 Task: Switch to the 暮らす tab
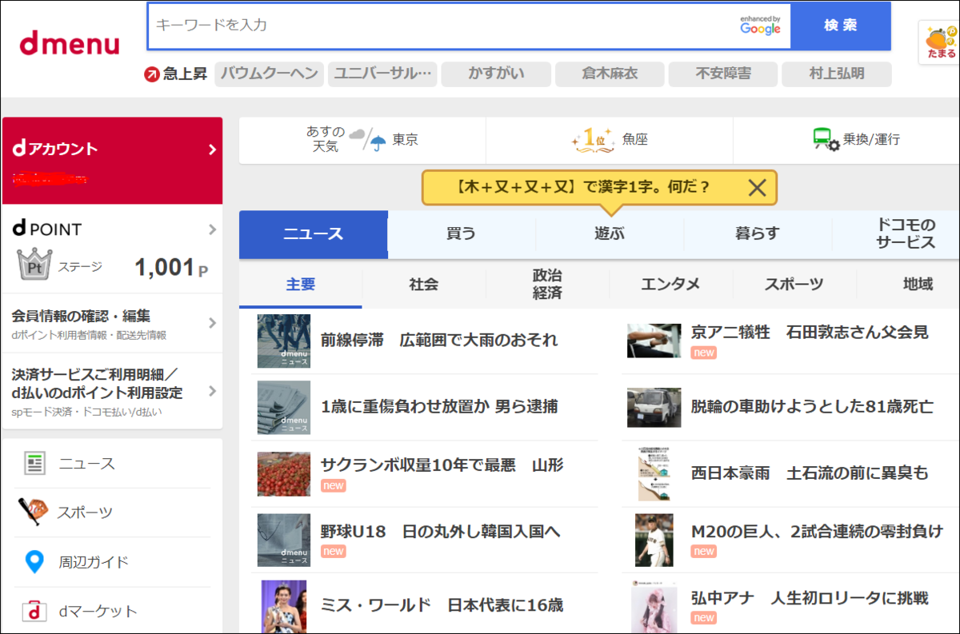tap(758, 234)
